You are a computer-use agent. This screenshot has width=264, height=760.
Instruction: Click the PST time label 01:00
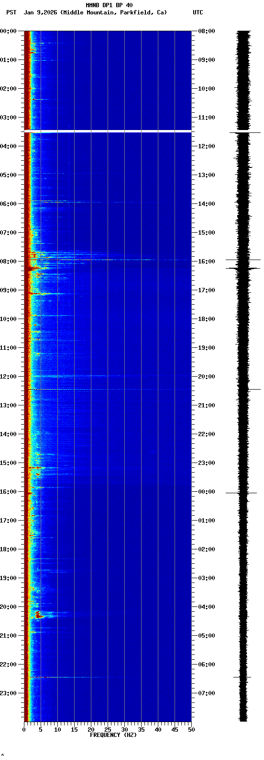point(9,60)
